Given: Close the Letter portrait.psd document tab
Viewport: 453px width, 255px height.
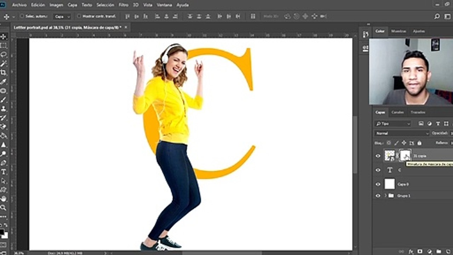Looking at the screenshot, I should coord(125,27).
